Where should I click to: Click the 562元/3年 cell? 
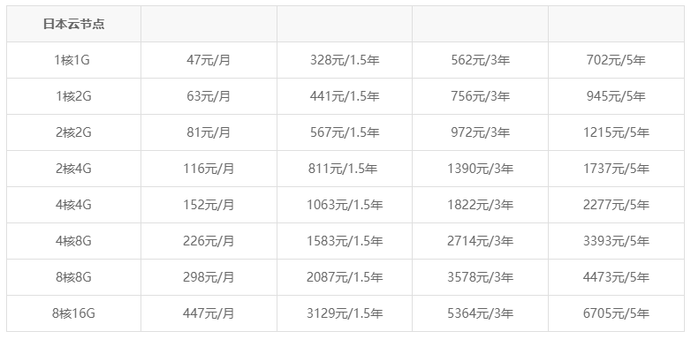[481, 60]
